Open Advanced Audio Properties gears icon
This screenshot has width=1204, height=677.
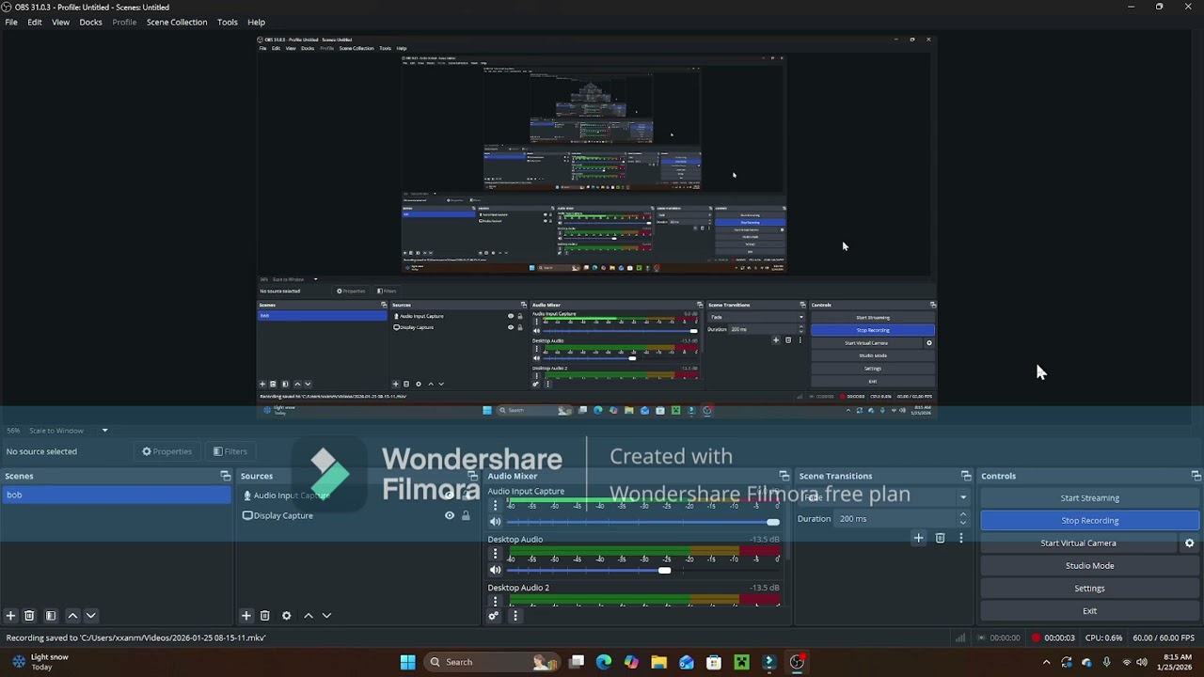coord(493,616)
